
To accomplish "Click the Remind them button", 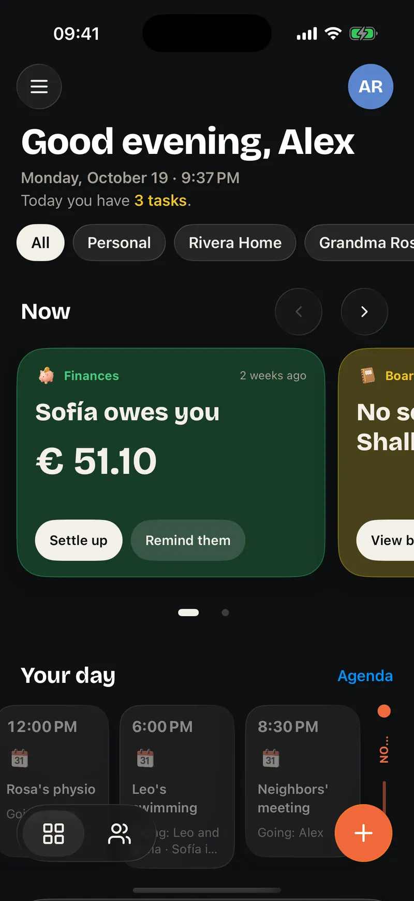I will coord(188,540).
